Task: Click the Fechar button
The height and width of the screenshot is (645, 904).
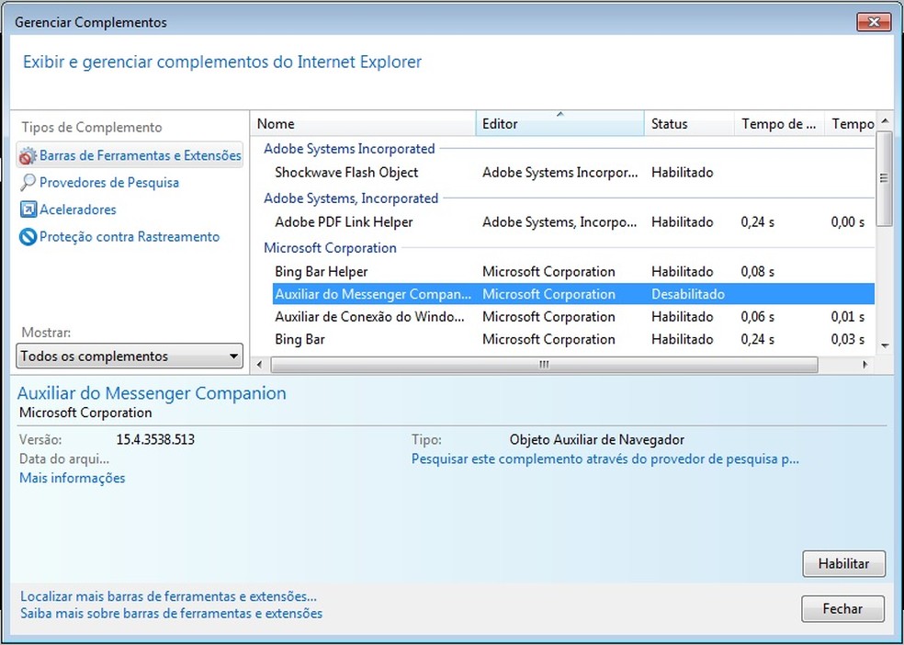Action: [842, 608]
